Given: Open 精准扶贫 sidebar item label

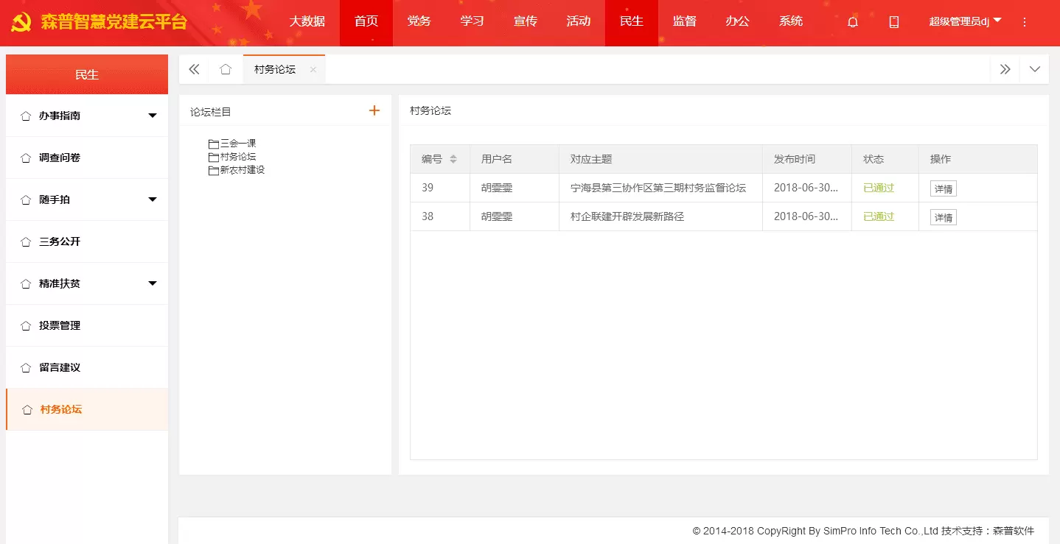Looking at the screenshot, I should pos(60,283).
